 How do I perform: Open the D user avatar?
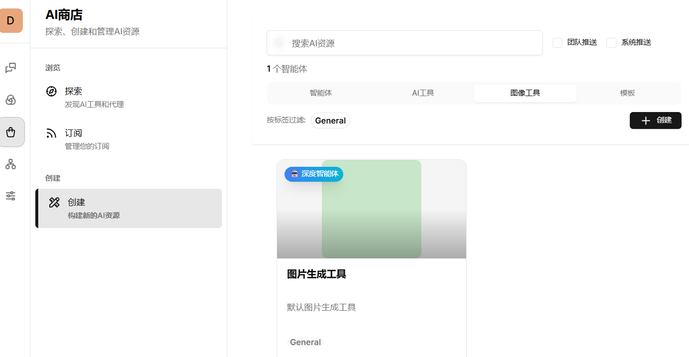(11, 20)
